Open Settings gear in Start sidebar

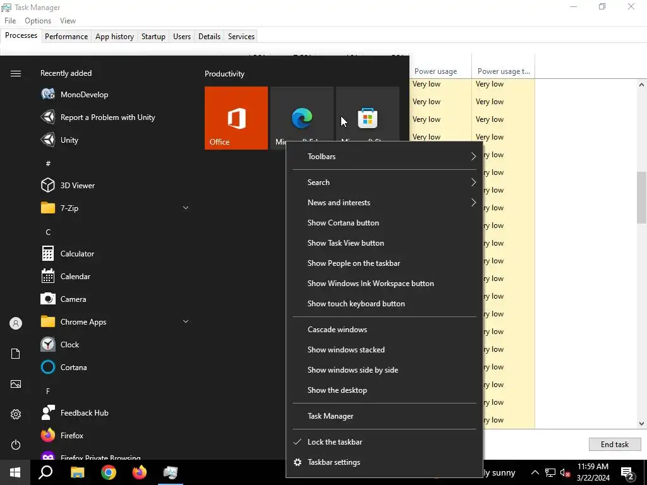coord(16,414)
